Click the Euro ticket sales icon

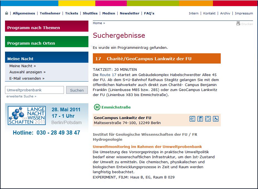point(192,119)
